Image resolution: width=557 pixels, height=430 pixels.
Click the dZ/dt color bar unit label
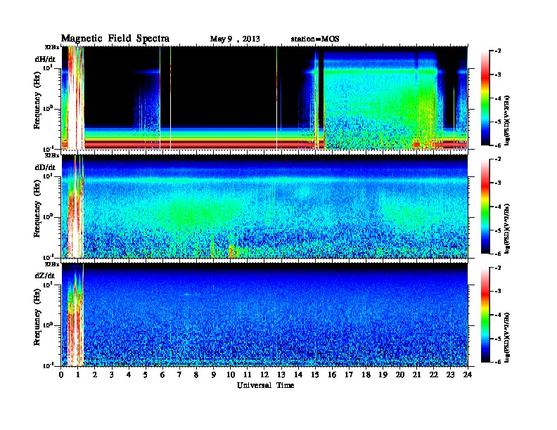click(x=507, y=337)
